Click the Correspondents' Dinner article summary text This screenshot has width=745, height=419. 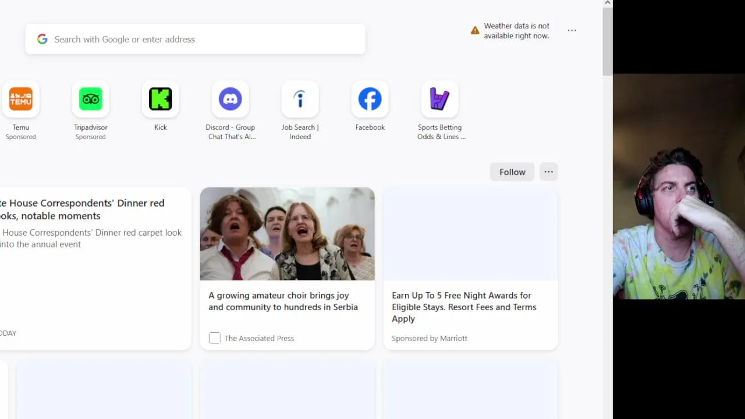coord(91,238)
